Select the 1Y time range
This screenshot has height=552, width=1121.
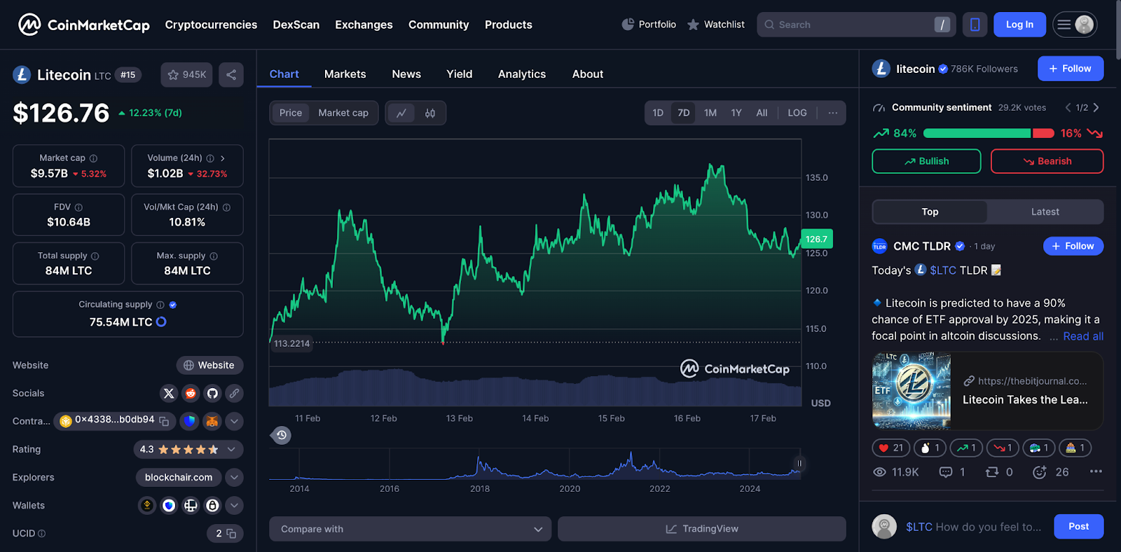coord(736,113)
